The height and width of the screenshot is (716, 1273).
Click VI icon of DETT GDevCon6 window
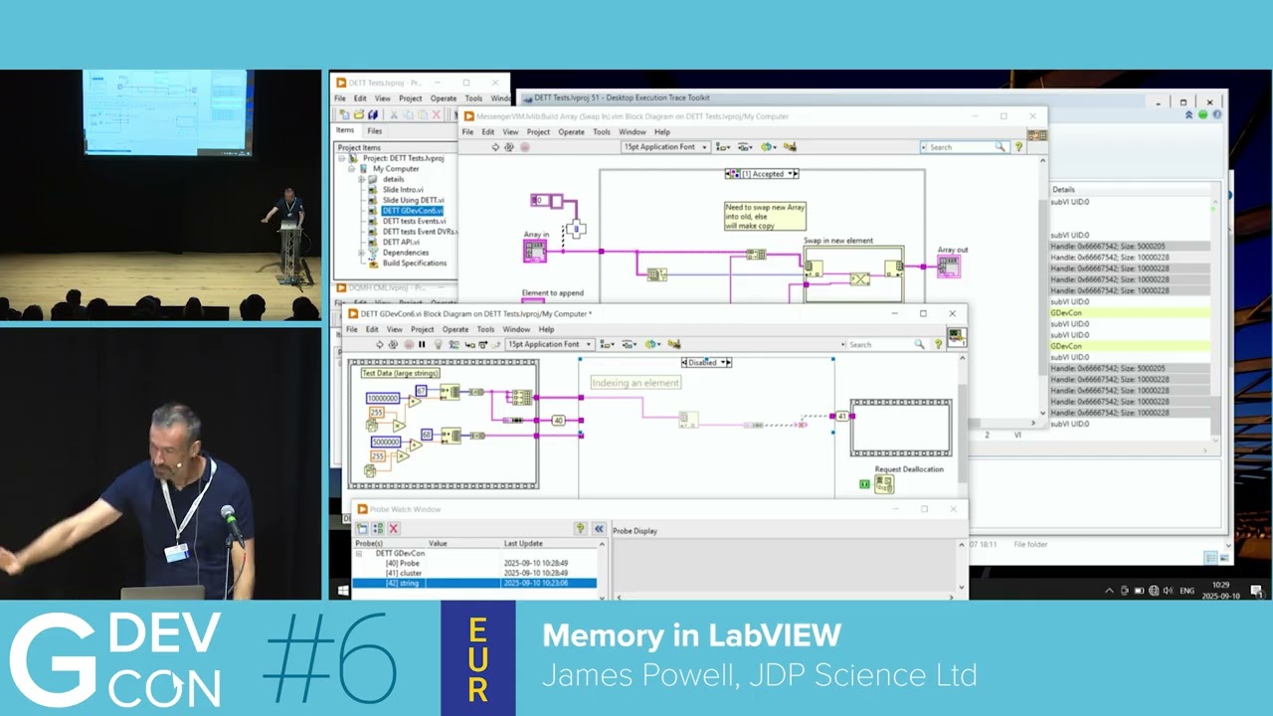pyautogui.click(x=956, y=338)
